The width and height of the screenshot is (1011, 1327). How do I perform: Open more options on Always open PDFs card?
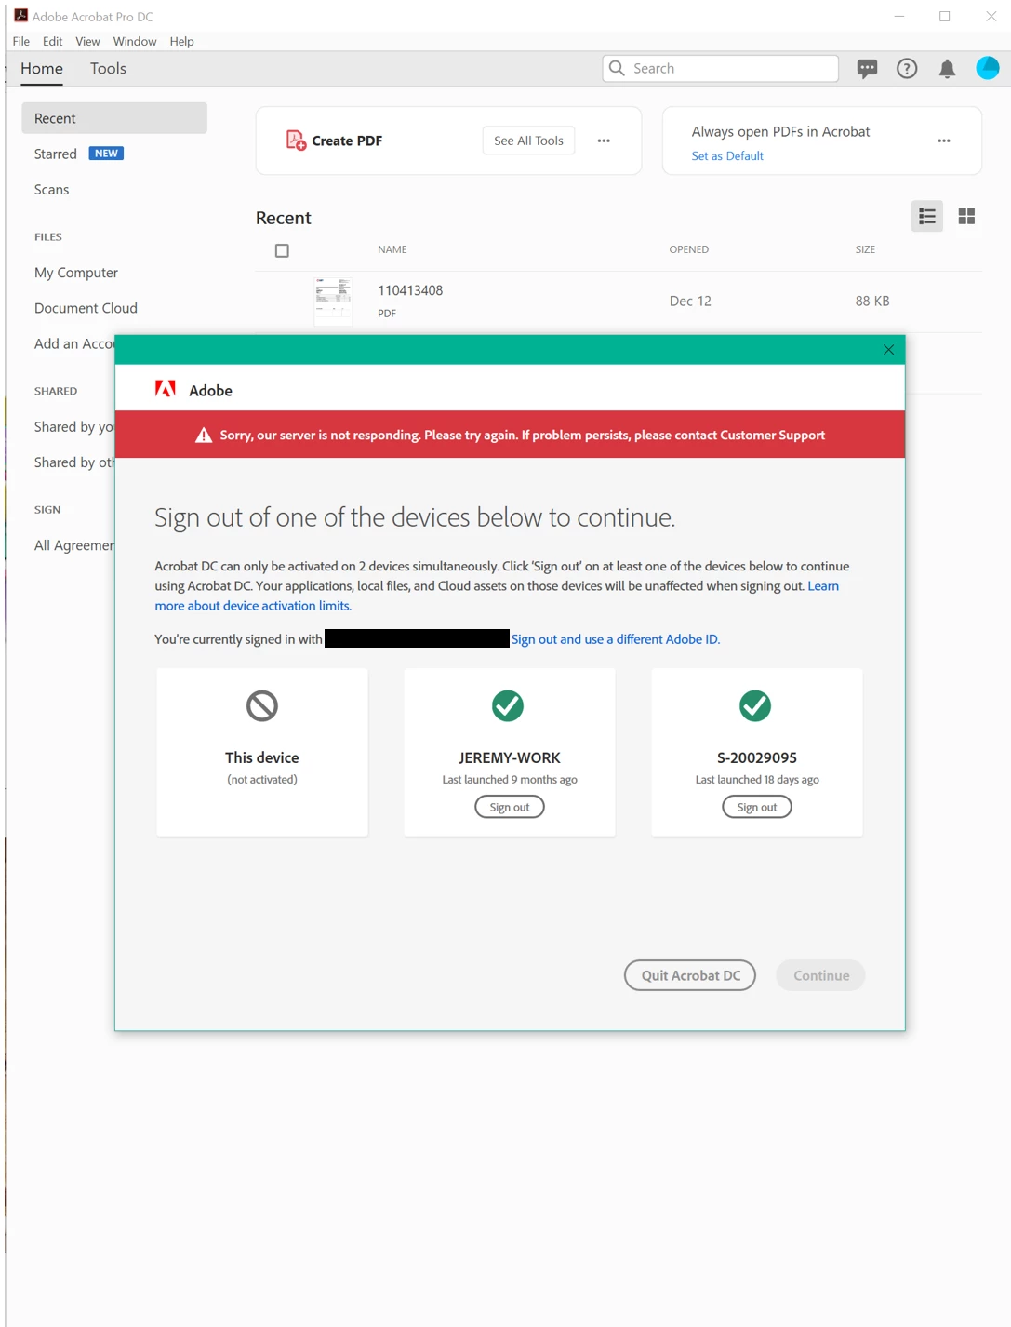pyautogui.click(x=944, y=141)
